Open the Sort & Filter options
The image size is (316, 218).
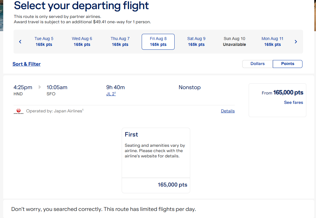(26, 64)
